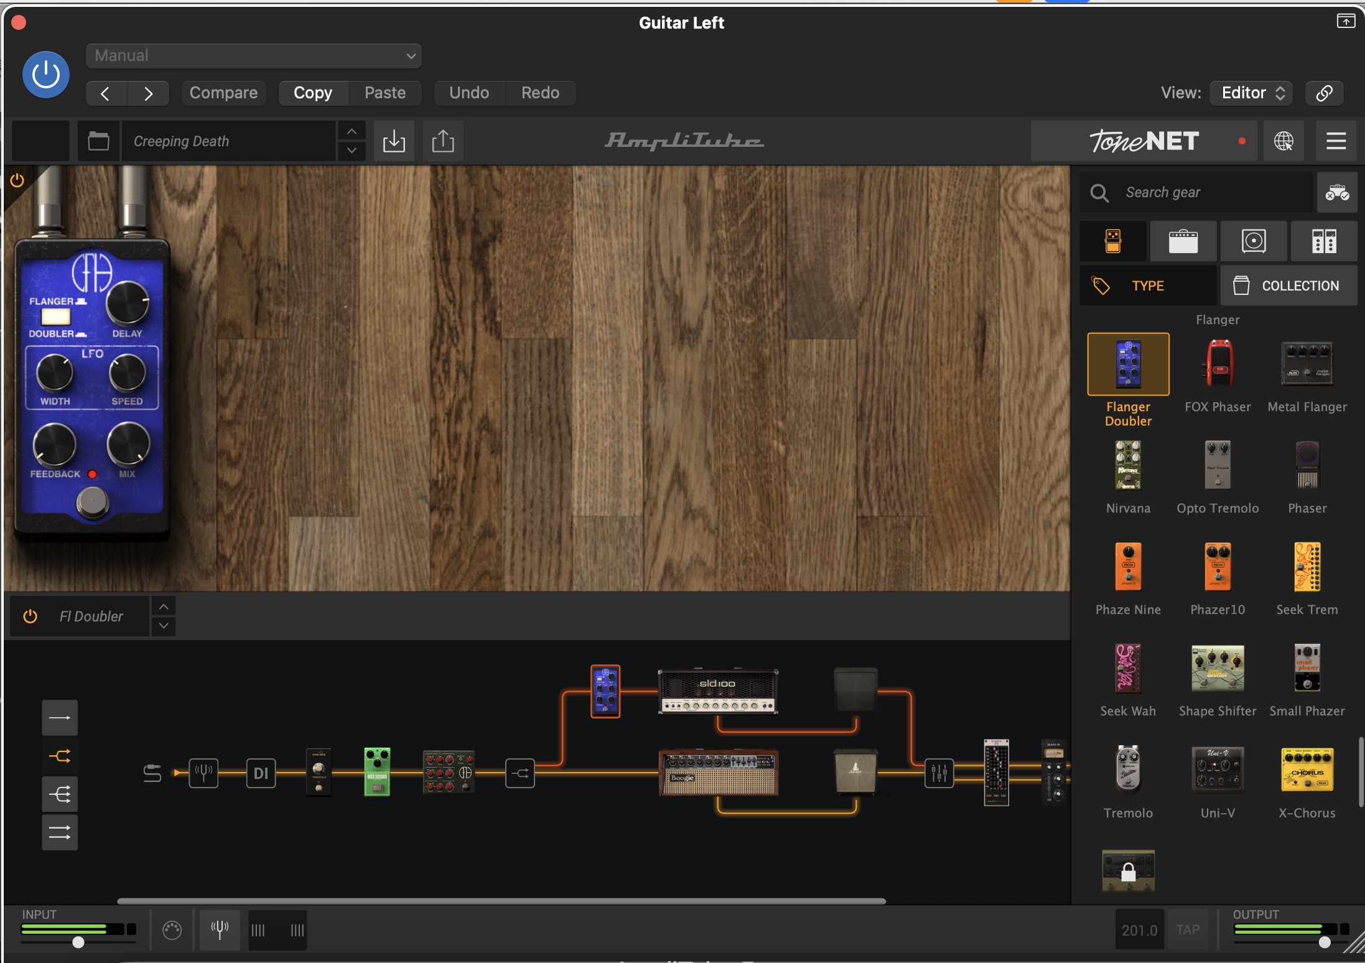Toggle the blue plugin power button
The width and height of the screenshot is (1365, 963).
45,75
